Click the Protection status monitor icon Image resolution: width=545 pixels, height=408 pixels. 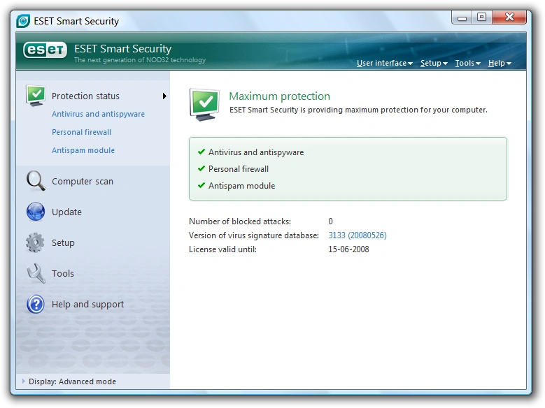(x=36, y=96)
